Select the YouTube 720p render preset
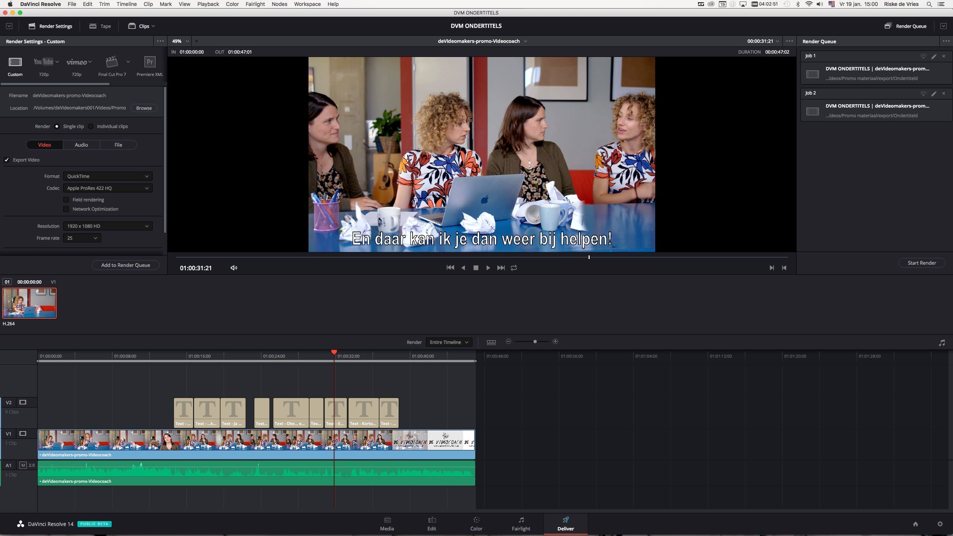The image size is (953, 536). (43, 62)
